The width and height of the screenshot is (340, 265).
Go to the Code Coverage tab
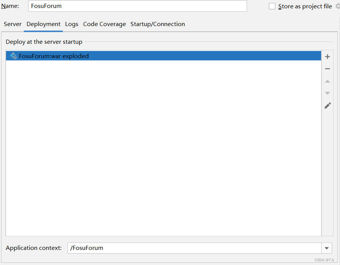coord(104,24)
